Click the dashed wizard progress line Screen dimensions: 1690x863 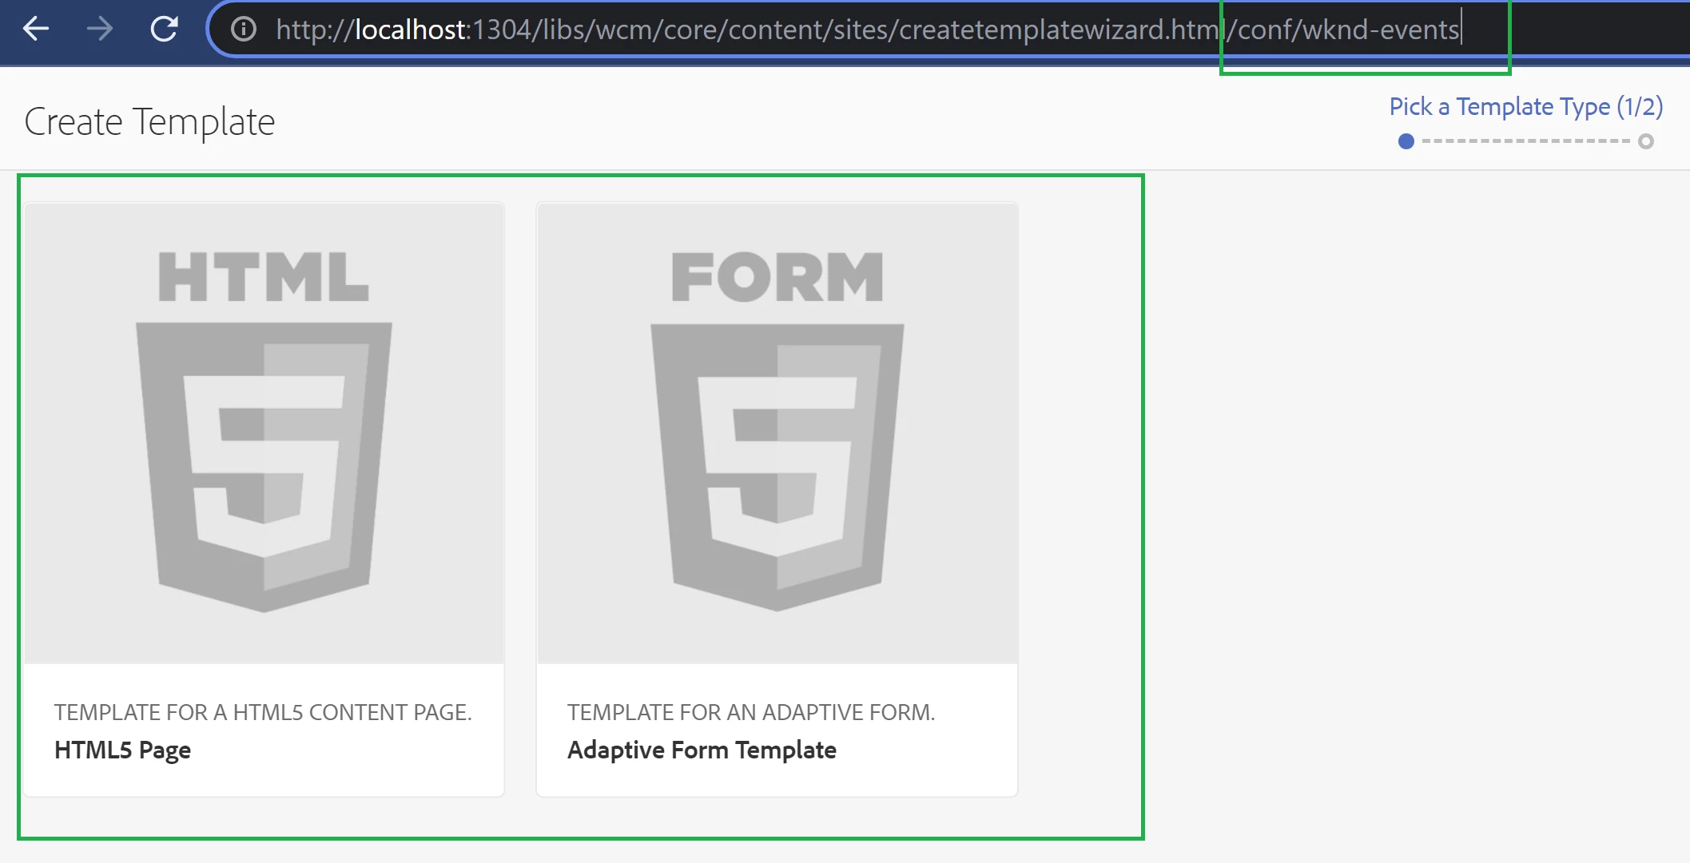(x=1525, y=141)
